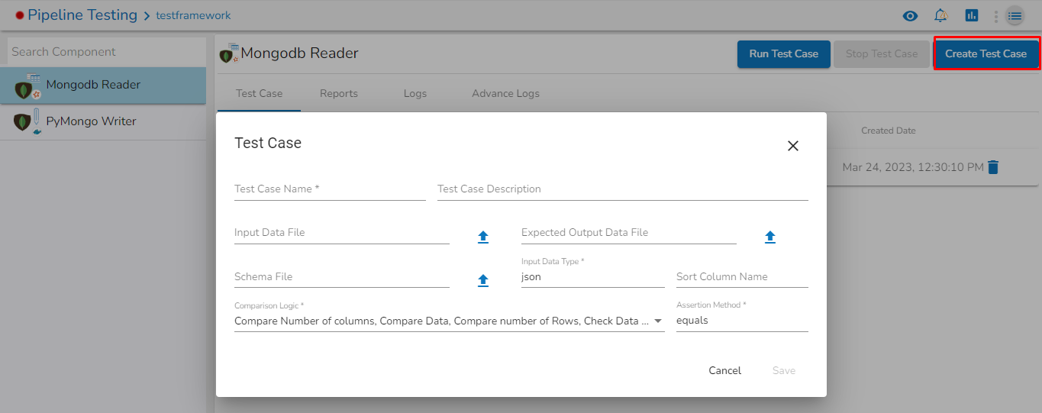Image resolution: width=1042 pixels, height=413 pixels.
Task: Click Cancel in the Test Case dialog
Action: click(x=724, y=370)
